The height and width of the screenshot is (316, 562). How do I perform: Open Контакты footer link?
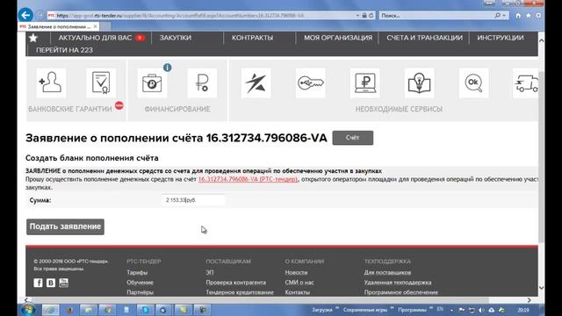pyautogui.click(x=298, y=292)
